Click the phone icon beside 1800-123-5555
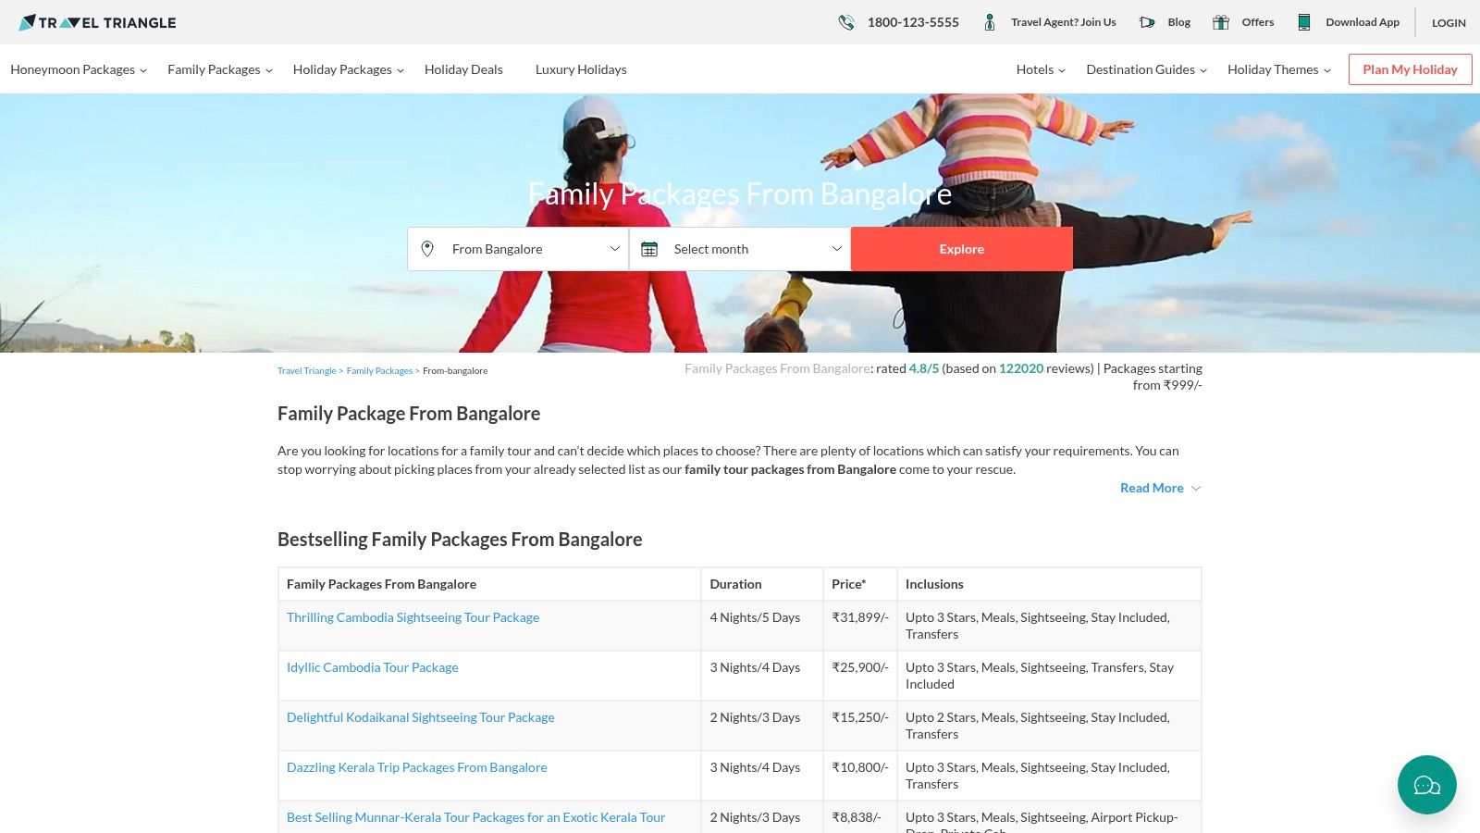The image size is (1480, 833). [x=845, y=21]
